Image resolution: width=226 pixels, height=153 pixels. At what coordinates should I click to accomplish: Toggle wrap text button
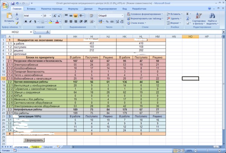[x=91, y=15]
